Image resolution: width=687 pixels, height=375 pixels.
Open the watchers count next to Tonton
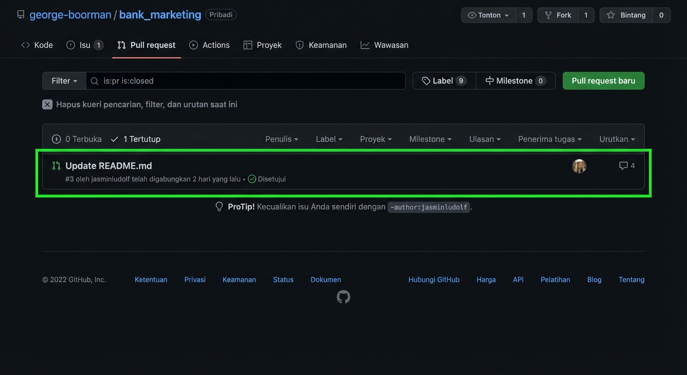[524, 15]
